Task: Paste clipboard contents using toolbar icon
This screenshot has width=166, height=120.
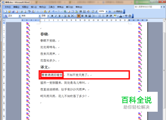Action: pyautogui.click(x=45, y=11)
